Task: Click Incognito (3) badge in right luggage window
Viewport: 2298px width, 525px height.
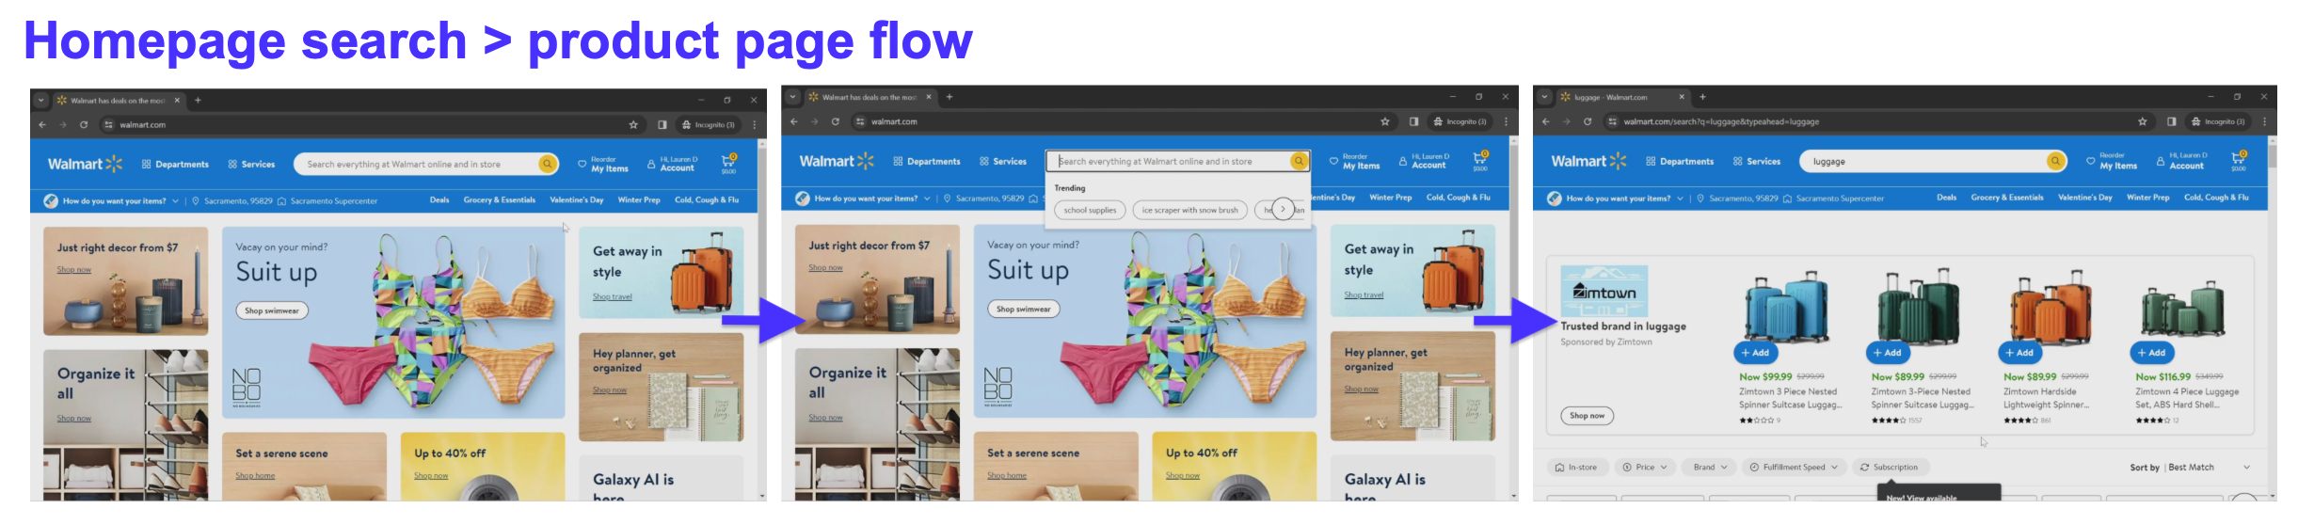Action: point(2218,121)
